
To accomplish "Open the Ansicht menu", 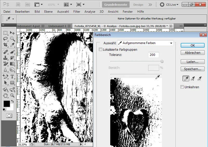I will click(x=113, y=12).
